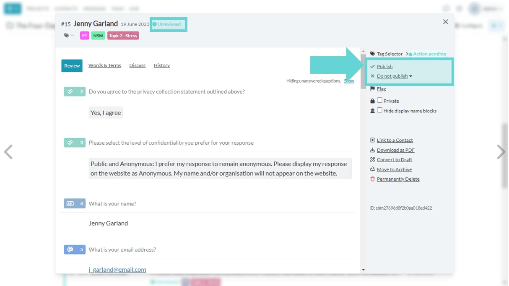Click the Public and Anonymous answer block

tap(220, 168)
